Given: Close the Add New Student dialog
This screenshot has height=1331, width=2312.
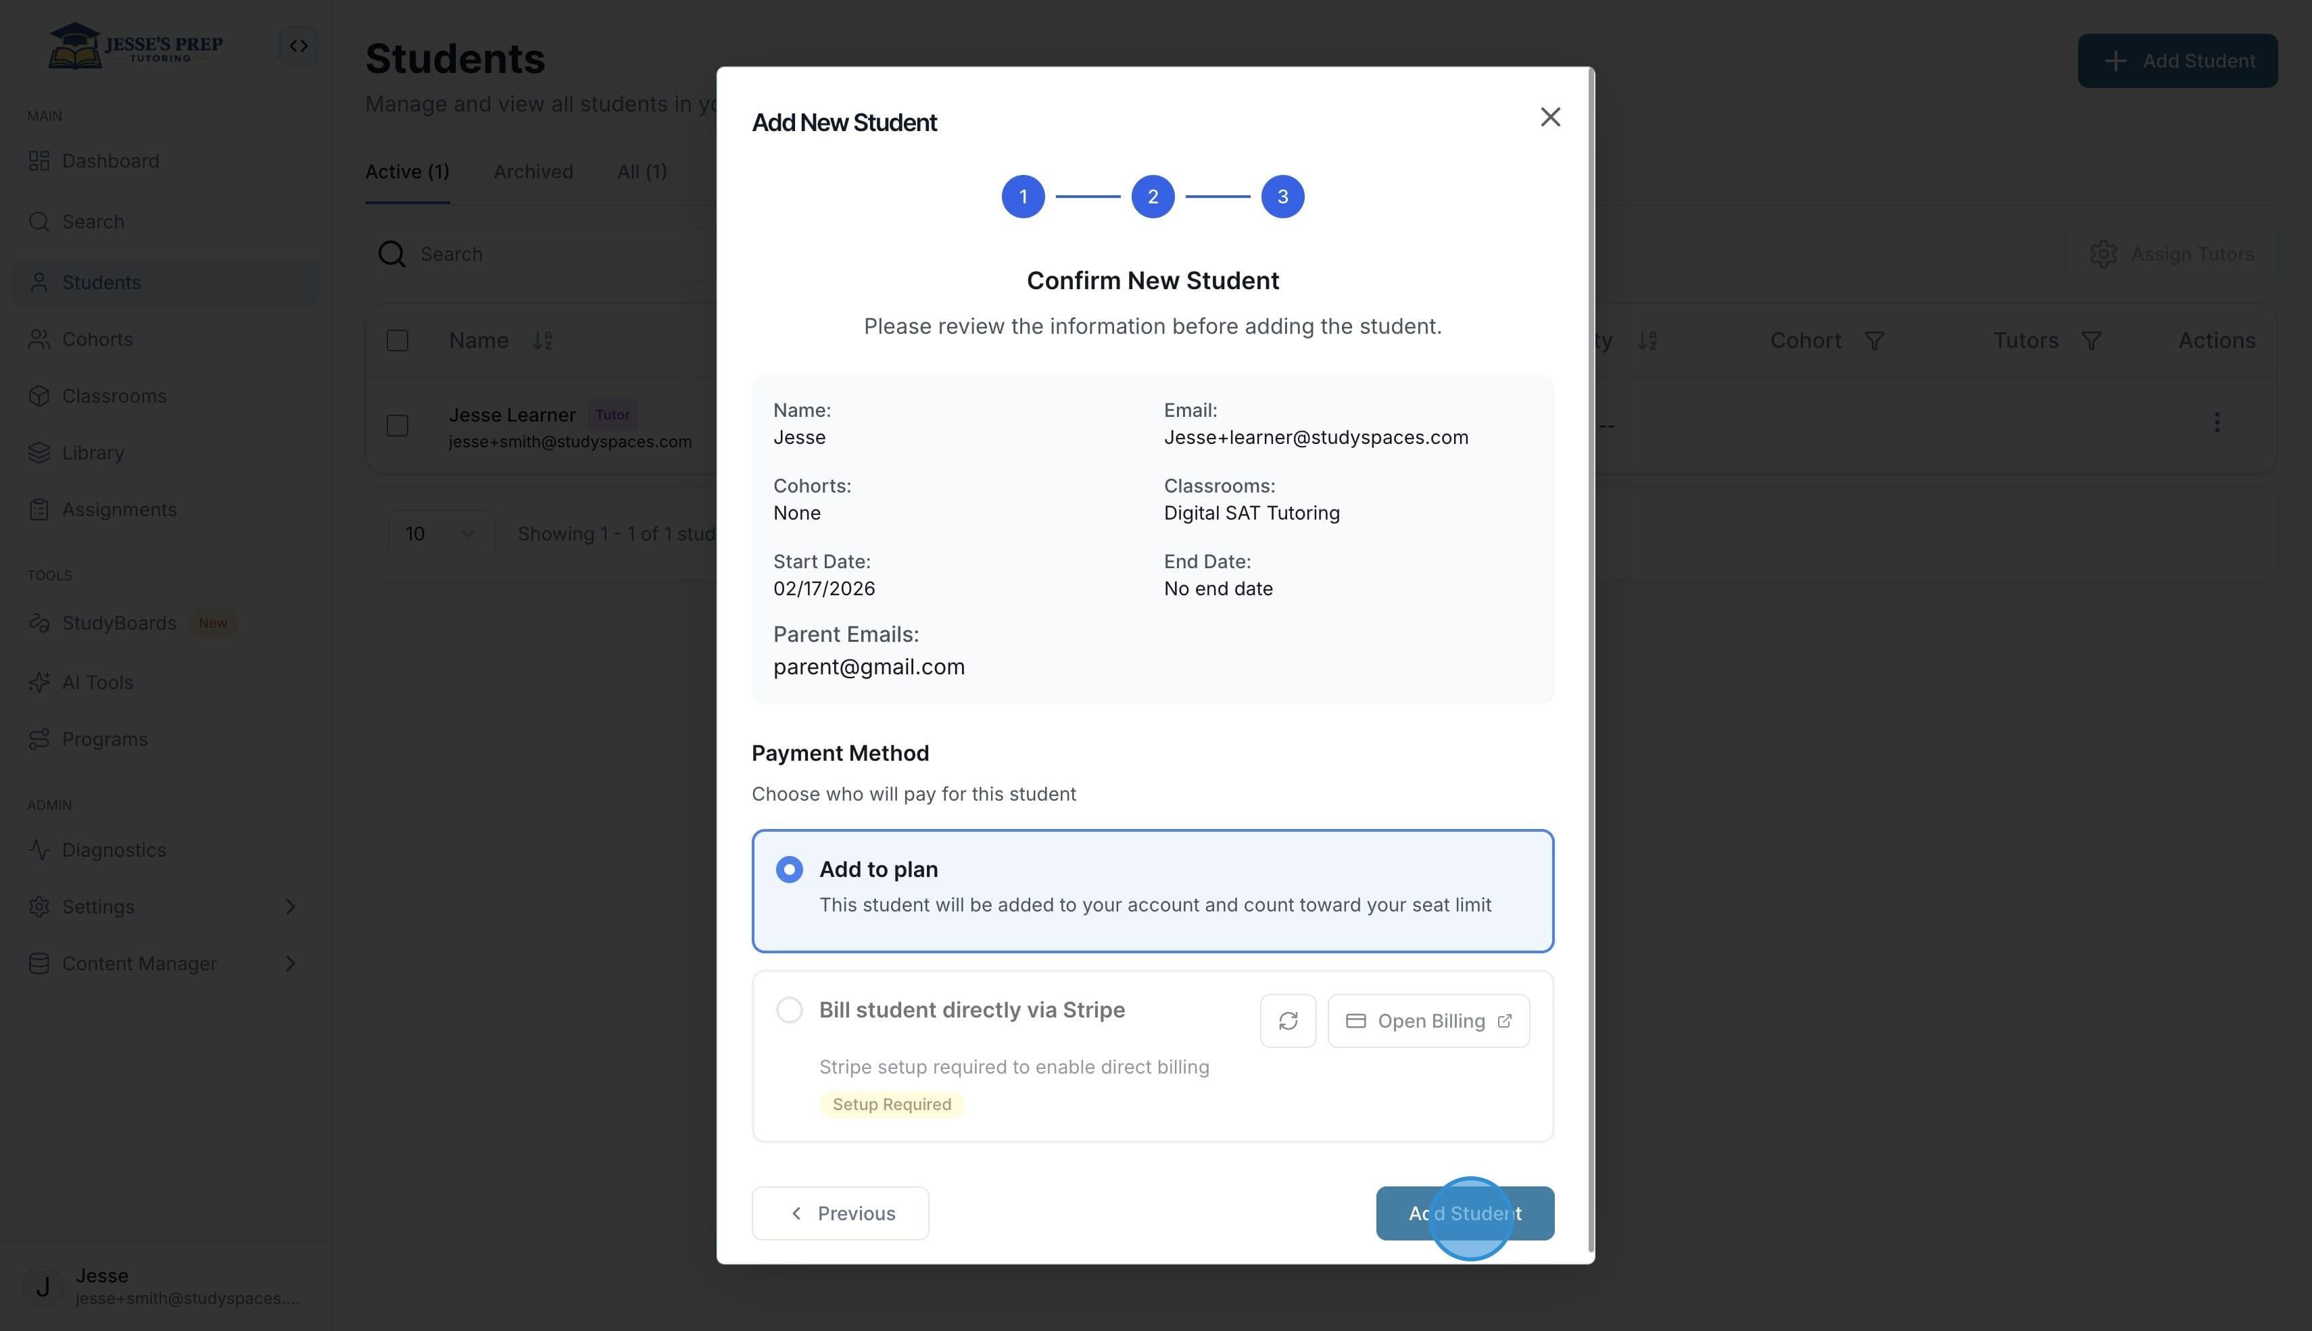Looking at the screenshot, I should 1550,117.
